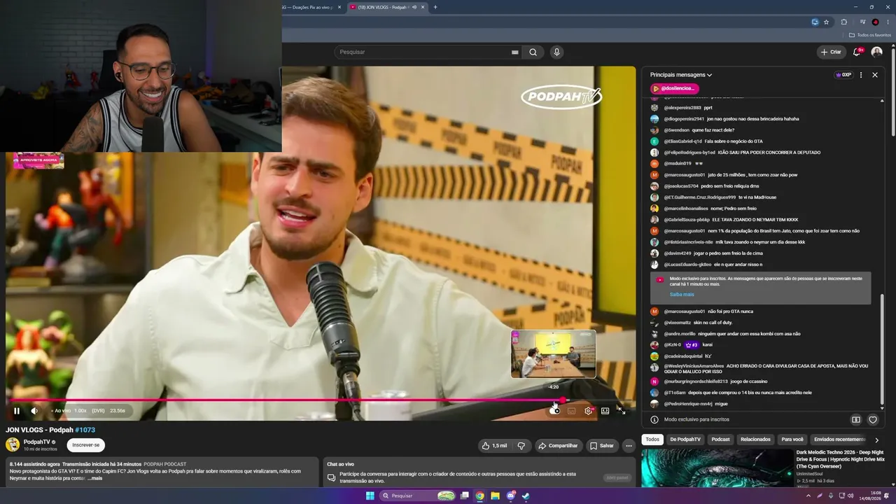Viewport: 896px width, 504px height.
Task: Select the Para você filter chip
Action: (x=792, y=440)
